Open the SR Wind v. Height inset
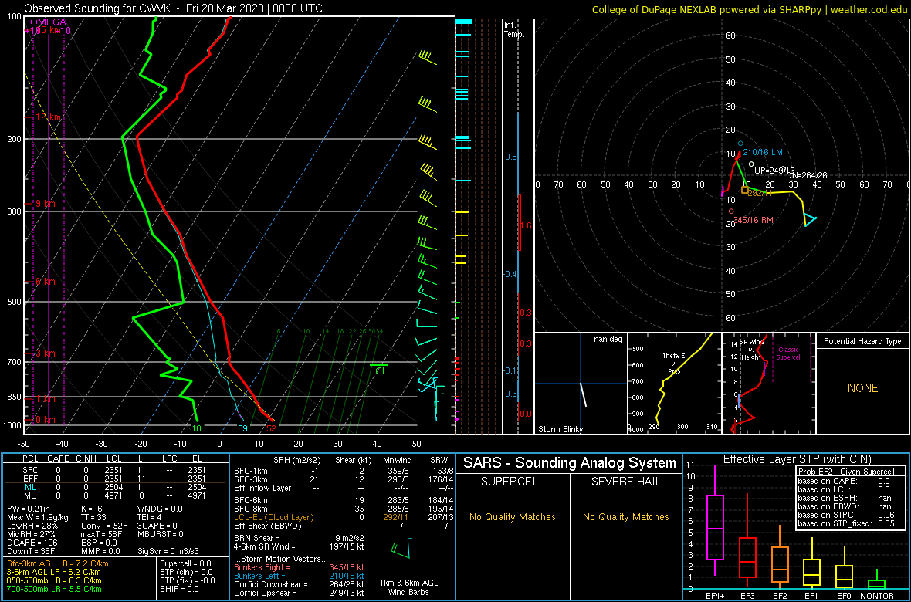This screenshot has height=602, width=911. tap(768, 384)
